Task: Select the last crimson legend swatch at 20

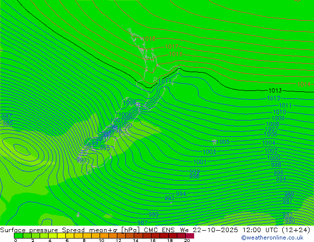Action: point(190,236)
